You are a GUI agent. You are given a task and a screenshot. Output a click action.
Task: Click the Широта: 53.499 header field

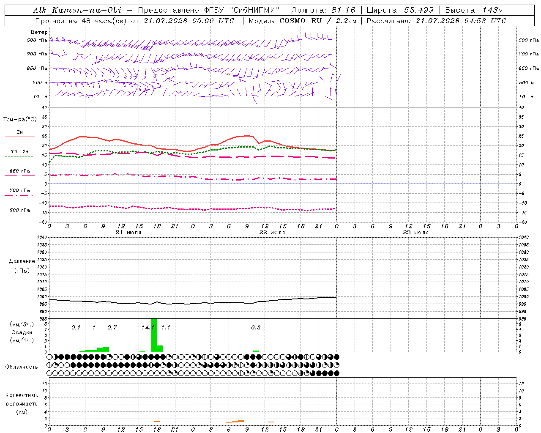point(400,10)
